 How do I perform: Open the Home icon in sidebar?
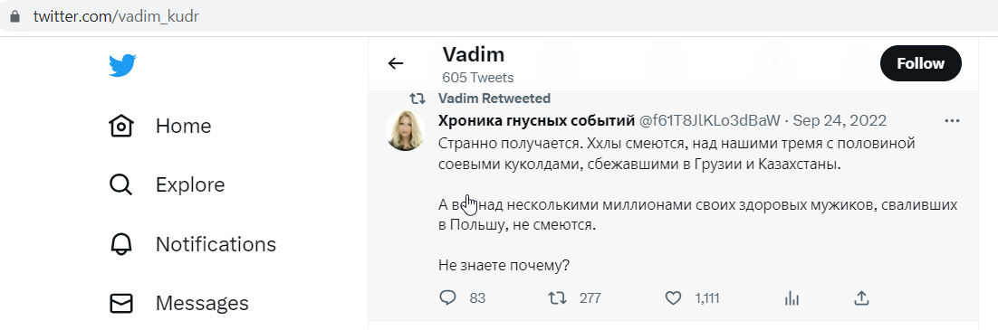point(121,126)
